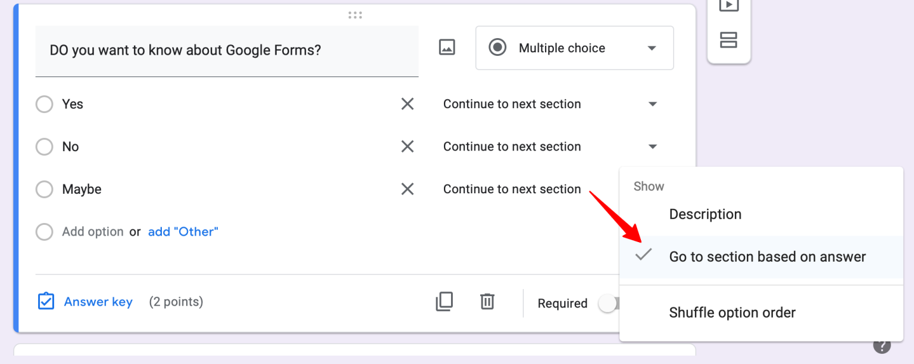Open the section dropdown next to No

653,146
